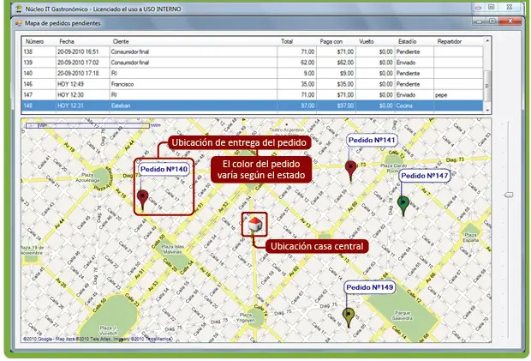Click Parque Saavedra on the map
The width and height of the screenshot is (531, 361).
[403, 316]
